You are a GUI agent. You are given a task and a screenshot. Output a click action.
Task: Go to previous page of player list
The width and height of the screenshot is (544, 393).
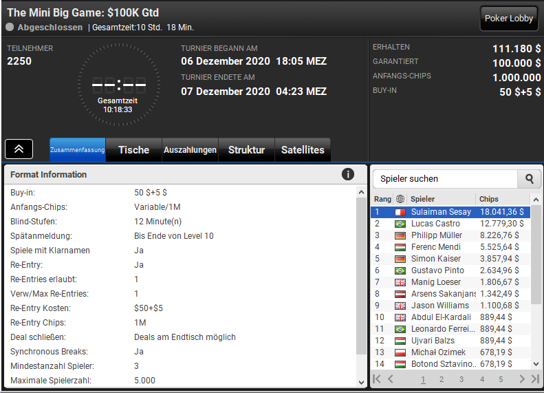pyautogui.click(x=391, y=379)
